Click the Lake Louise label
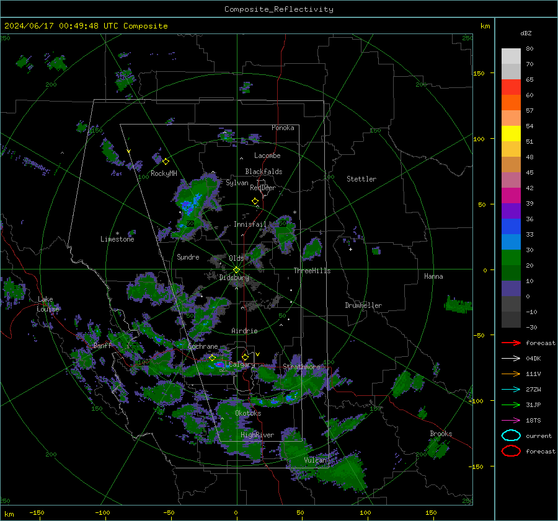 [48, 304]
